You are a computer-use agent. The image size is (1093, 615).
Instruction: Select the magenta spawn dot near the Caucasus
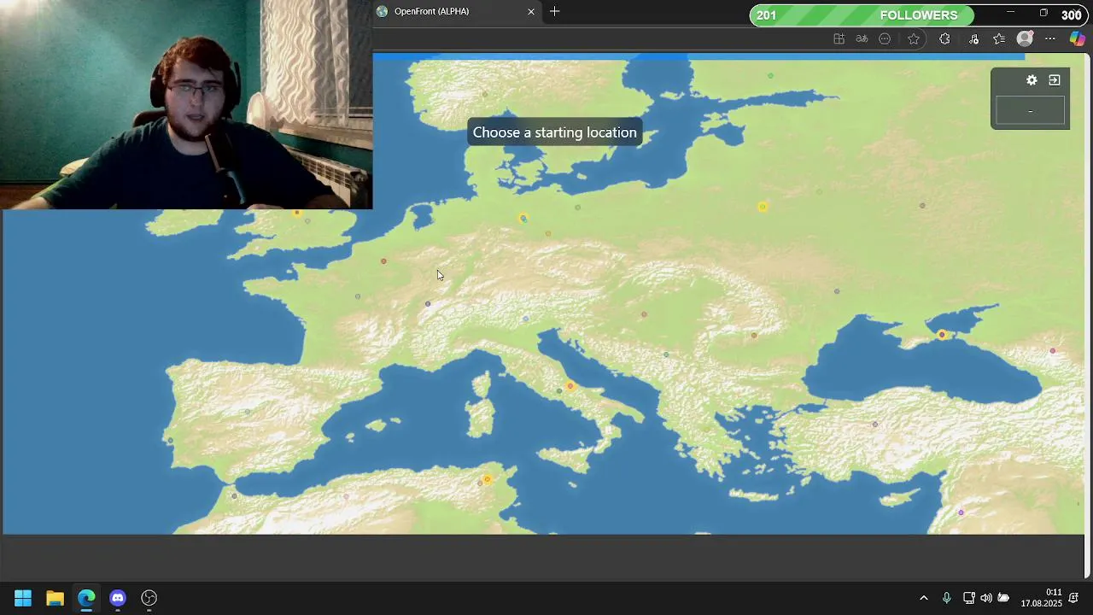click(x=1053, y=351)
